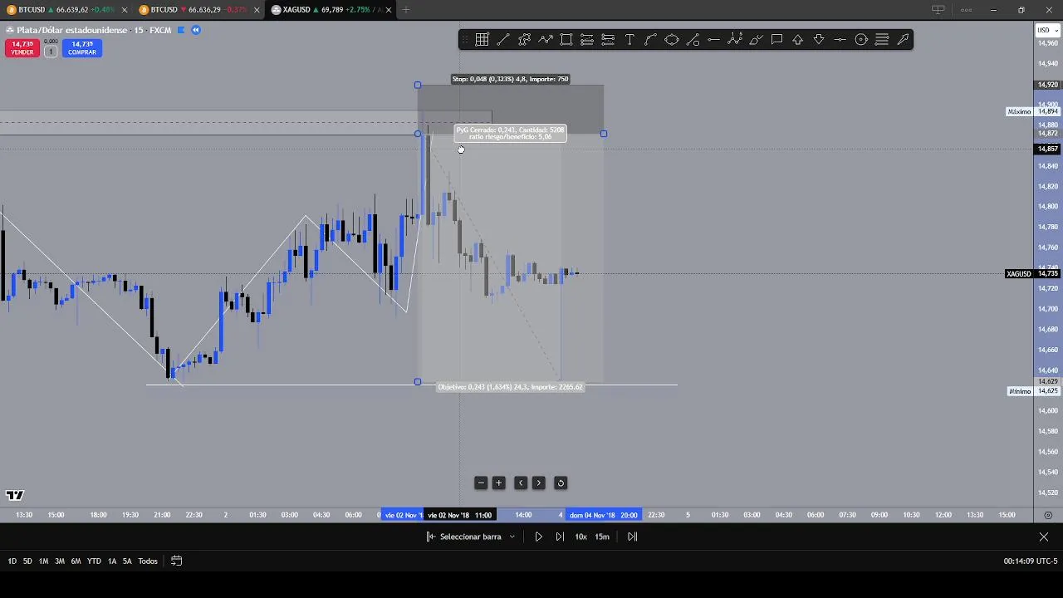Select the curve drawing tool

pos(650,39)
